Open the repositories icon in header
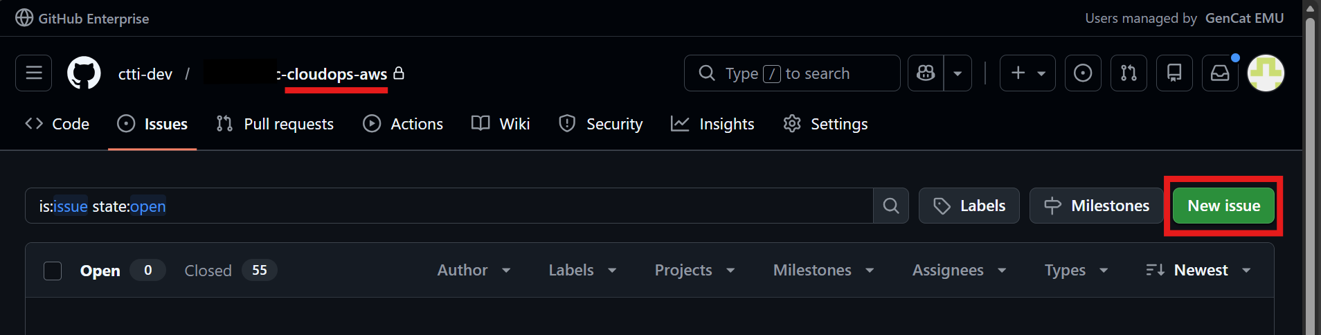The width and height of the screenshot is (1321, 335). point(1174,73)
